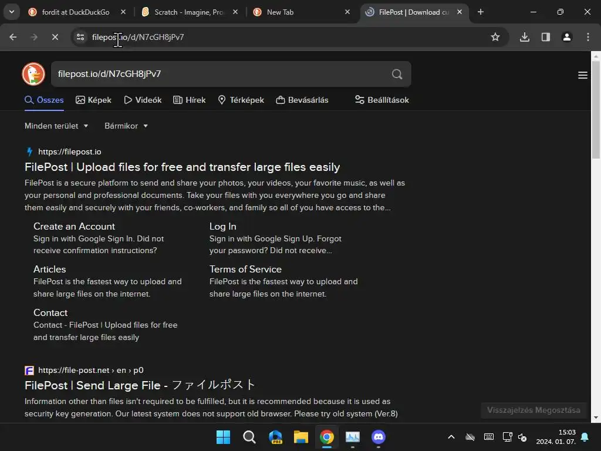Click the browser forward arrow

(34, 37)
